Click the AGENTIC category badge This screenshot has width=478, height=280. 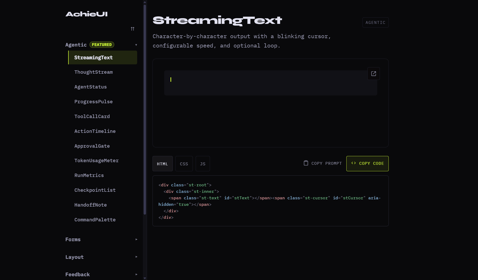coord(375,23)
